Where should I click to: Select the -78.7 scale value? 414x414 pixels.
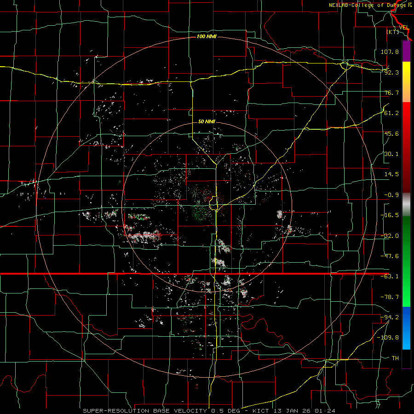coord(390,297)
